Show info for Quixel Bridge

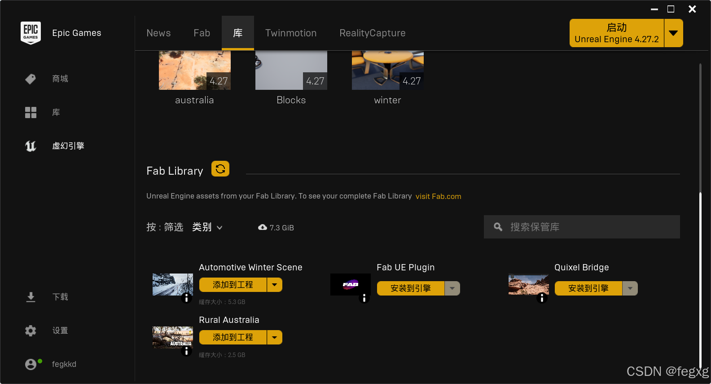click(542, 298)
